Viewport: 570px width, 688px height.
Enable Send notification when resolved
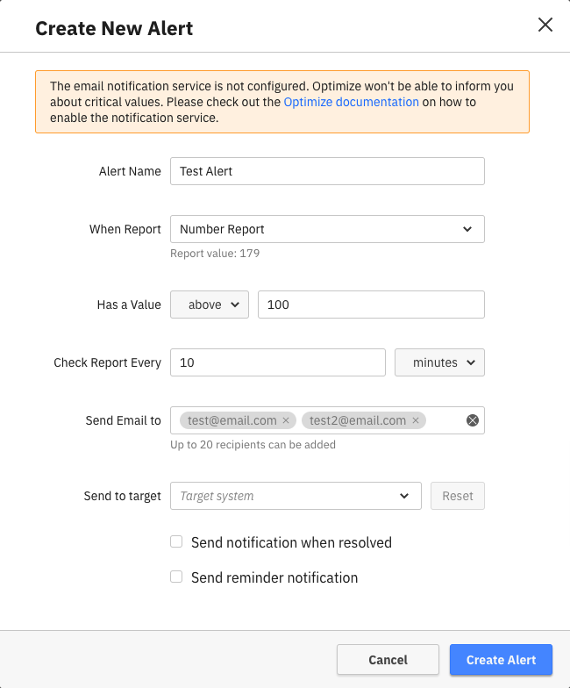(176, 542)
